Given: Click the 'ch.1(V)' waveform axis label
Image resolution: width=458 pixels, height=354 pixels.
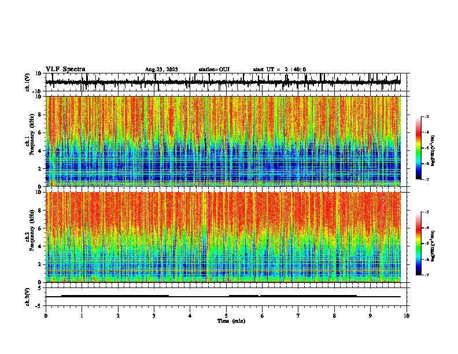Looking at the screenshot, I should (28, 82).
